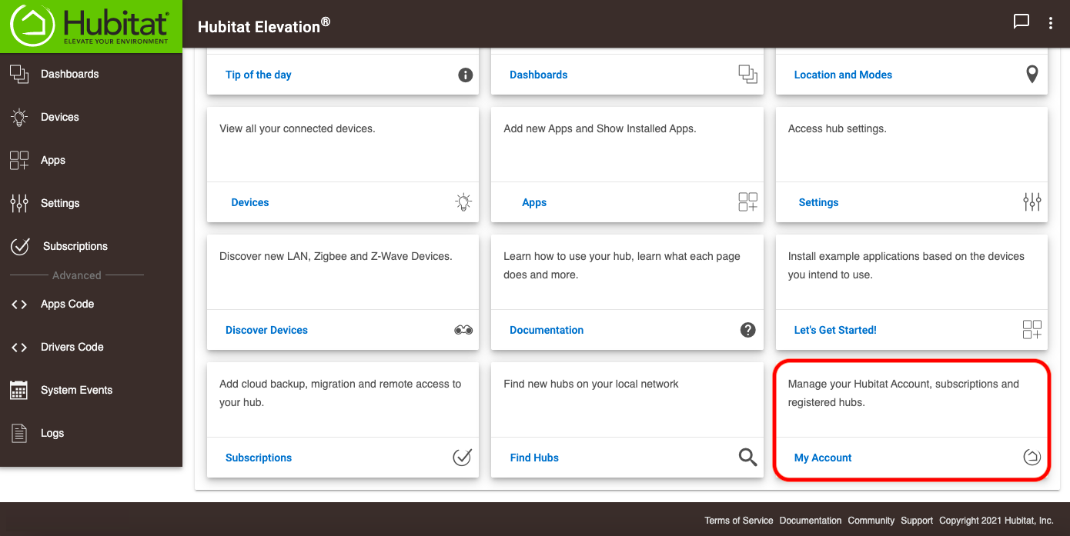Image resolution: width=1070 pixels, height=536 pixels.
Task: Click the Let's Get Started! link
Action: tap(835, 330)
